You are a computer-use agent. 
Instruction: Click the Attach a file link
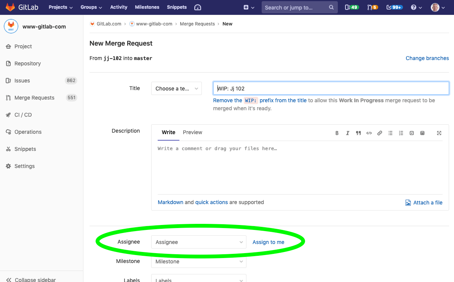pyautogui.click(x=428, y=203)
